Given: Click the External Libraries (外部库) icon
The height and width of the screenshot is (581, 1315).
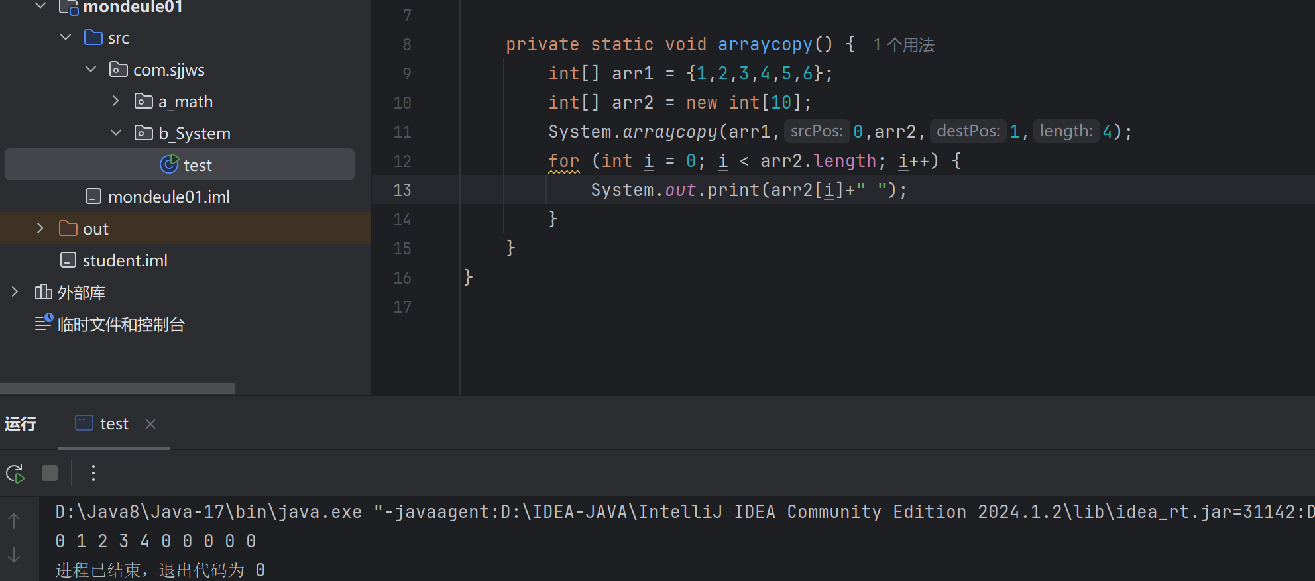Looking at the screenshot, I should (x=43, y=292).
